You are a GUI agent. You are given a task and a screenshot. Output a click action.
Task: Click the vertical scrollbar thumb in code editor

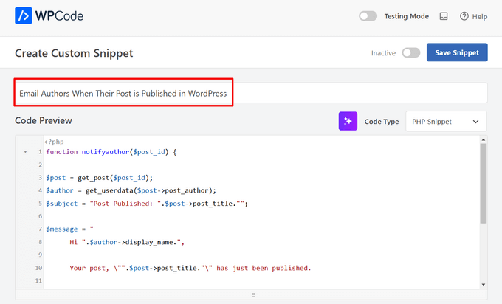pyautogui.click(x=483, y=184)
